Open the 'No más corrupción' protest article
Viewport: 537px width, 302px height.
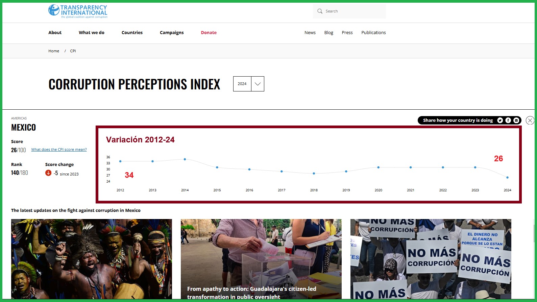pos(431,259)
